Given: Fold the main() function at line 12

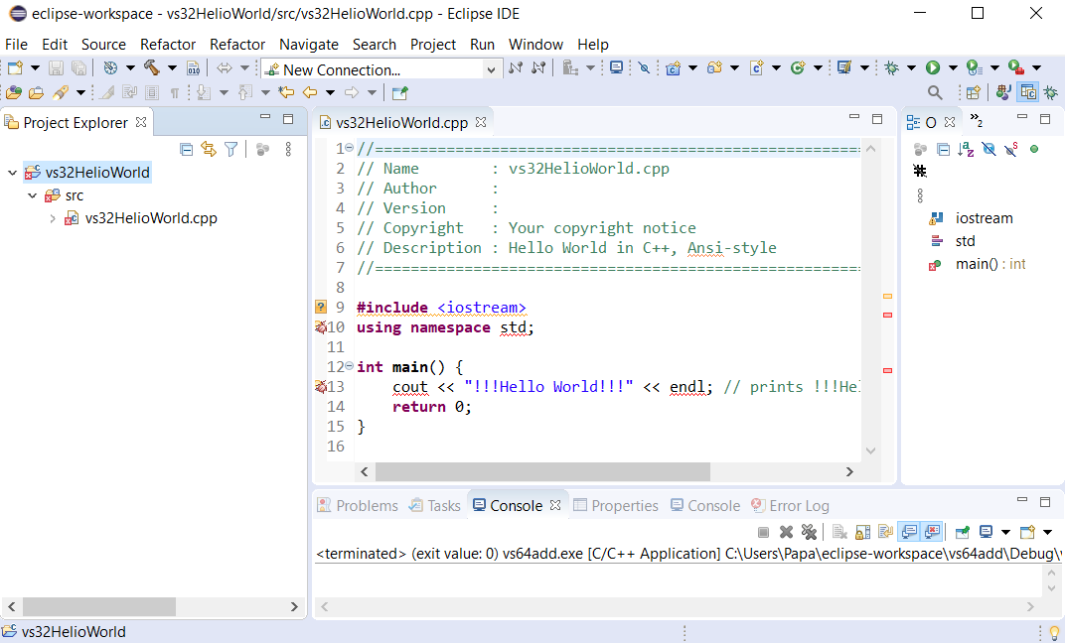Looking at the screenshot, I should [x=349, y=366].
